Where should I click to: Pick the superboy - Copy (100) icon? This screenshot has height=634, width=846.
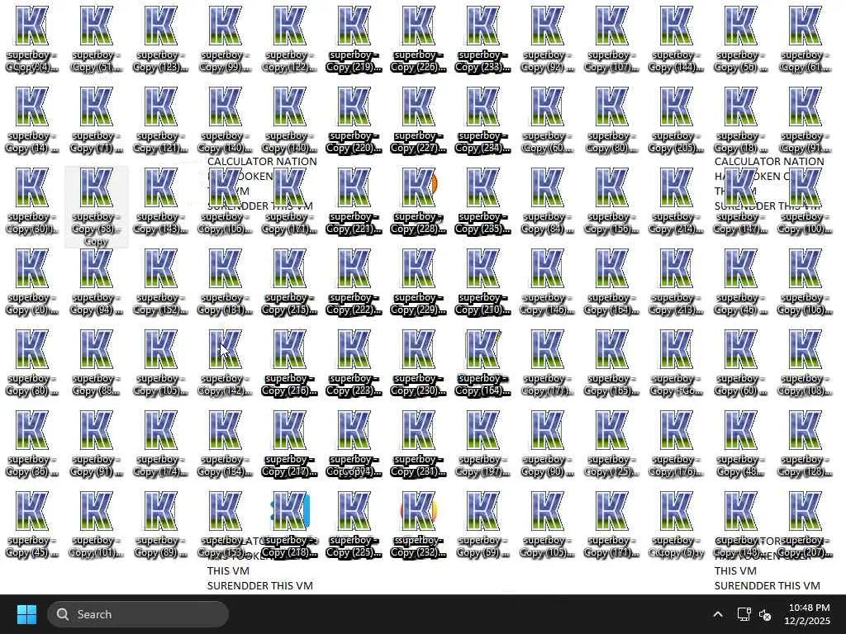[805, 201]
